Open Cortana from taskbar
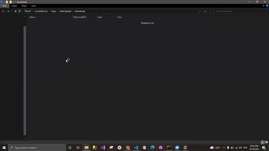Viewport: 269px width, 151px height. click(x=70, y=148)
